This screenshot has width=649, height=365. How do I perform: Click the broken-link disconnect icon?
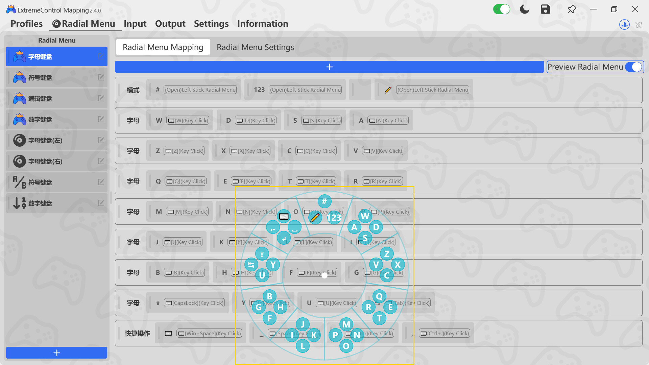click(639, 25)
